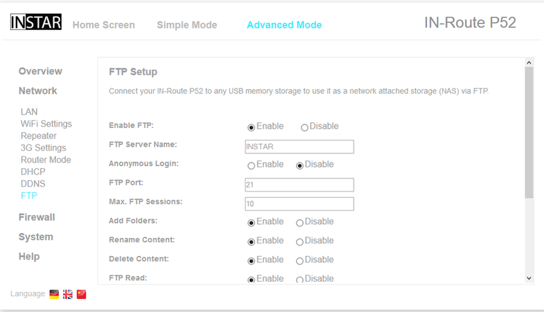Switch language to English flag

click(x=68, y=294)
